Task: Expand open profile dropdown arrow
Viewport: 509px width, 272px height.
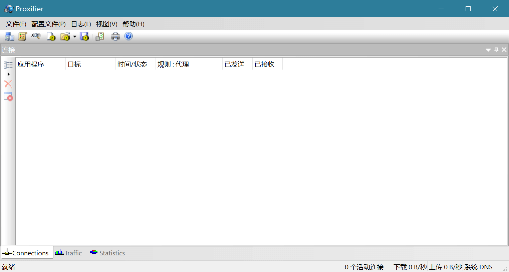Action: 75,37
